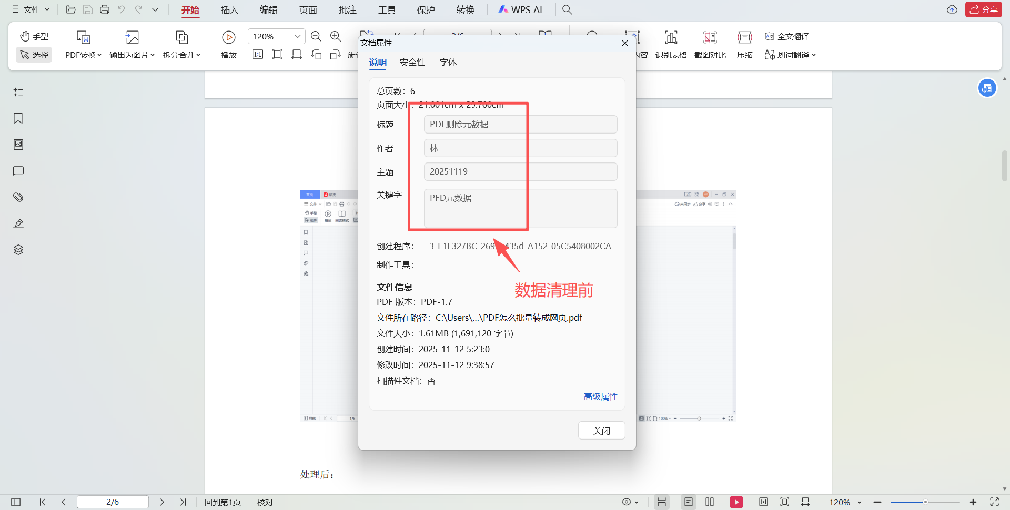
Task: Activate the Select tool (选择)
Action: 34,55
